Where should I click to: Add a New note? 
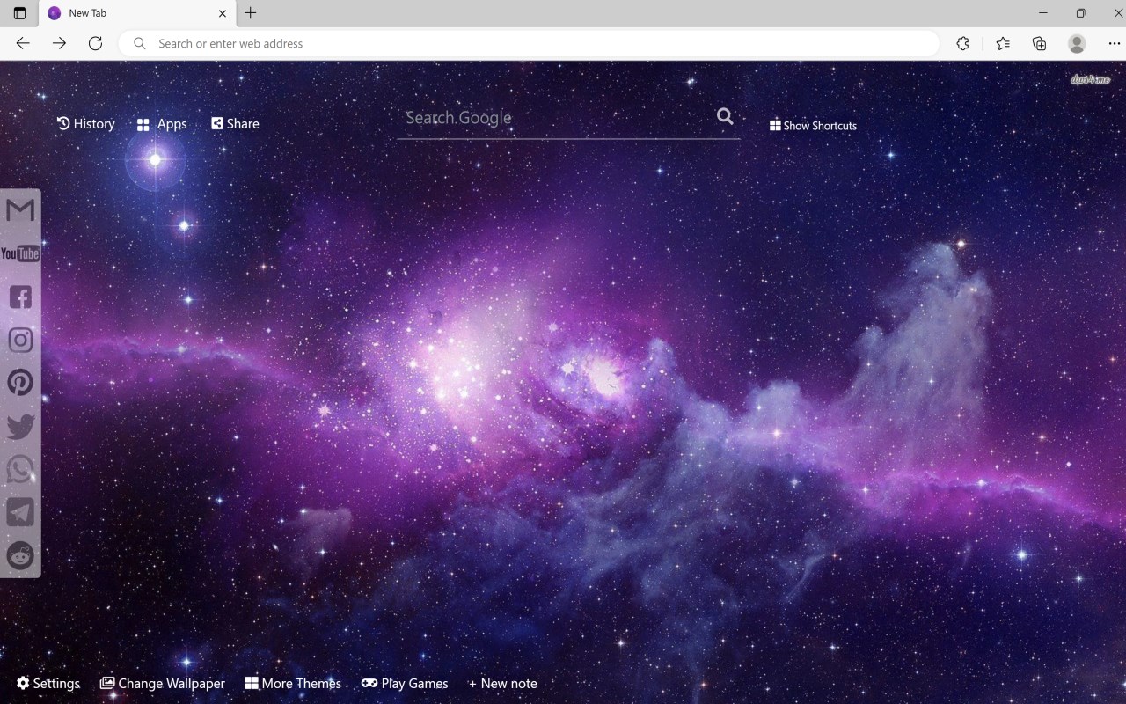click(502, 683)
